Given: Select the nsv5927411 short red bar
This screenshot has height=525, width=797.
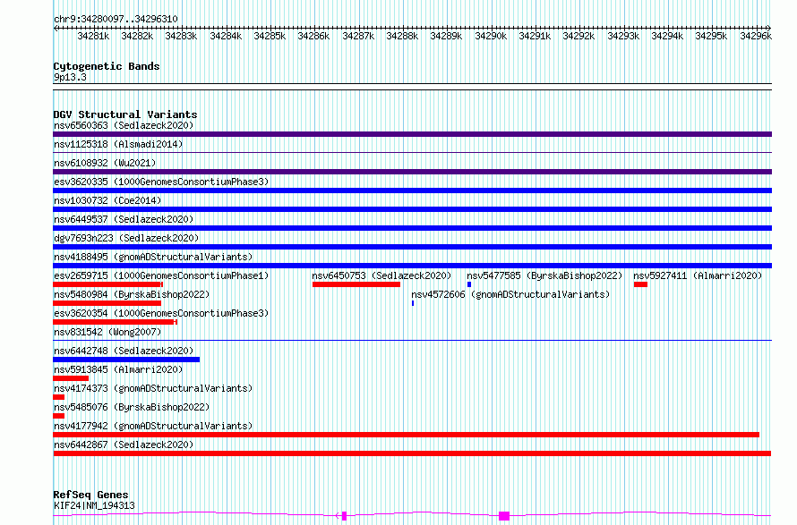Looking at the screenshot, I should point(640,284).
